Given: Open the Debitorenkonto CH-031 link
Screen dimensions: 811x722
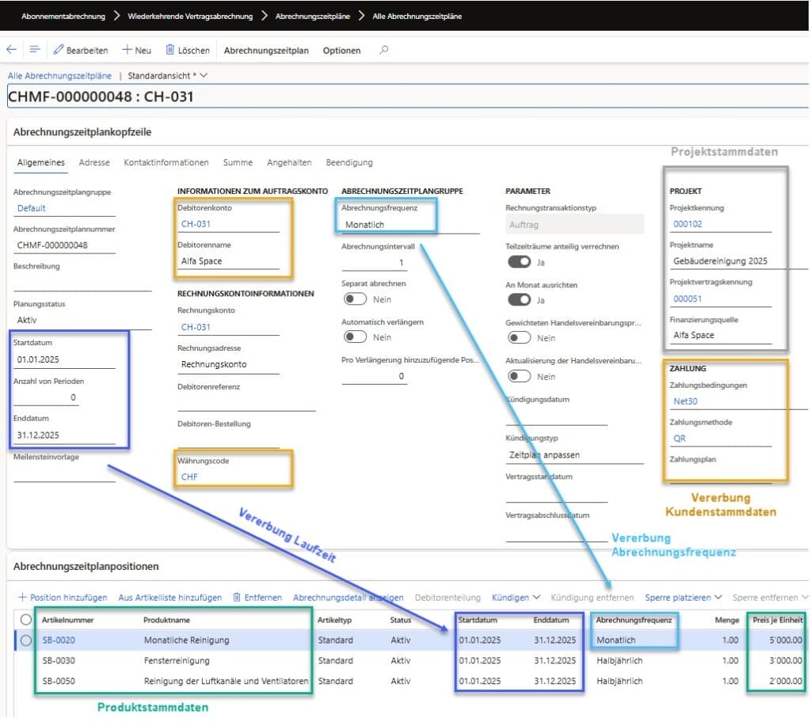Looking at the screenshot, I should tap(196, 224).
